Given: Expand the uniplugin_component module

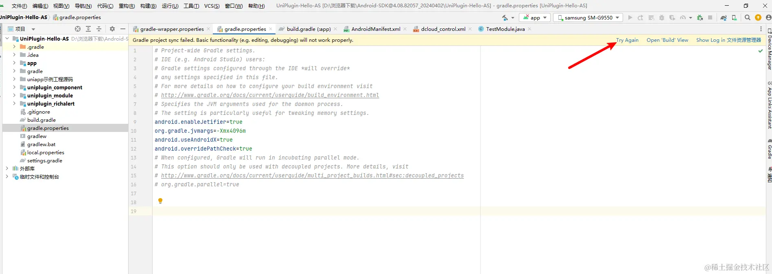Looking at the screenshot, I should point(14,87).
